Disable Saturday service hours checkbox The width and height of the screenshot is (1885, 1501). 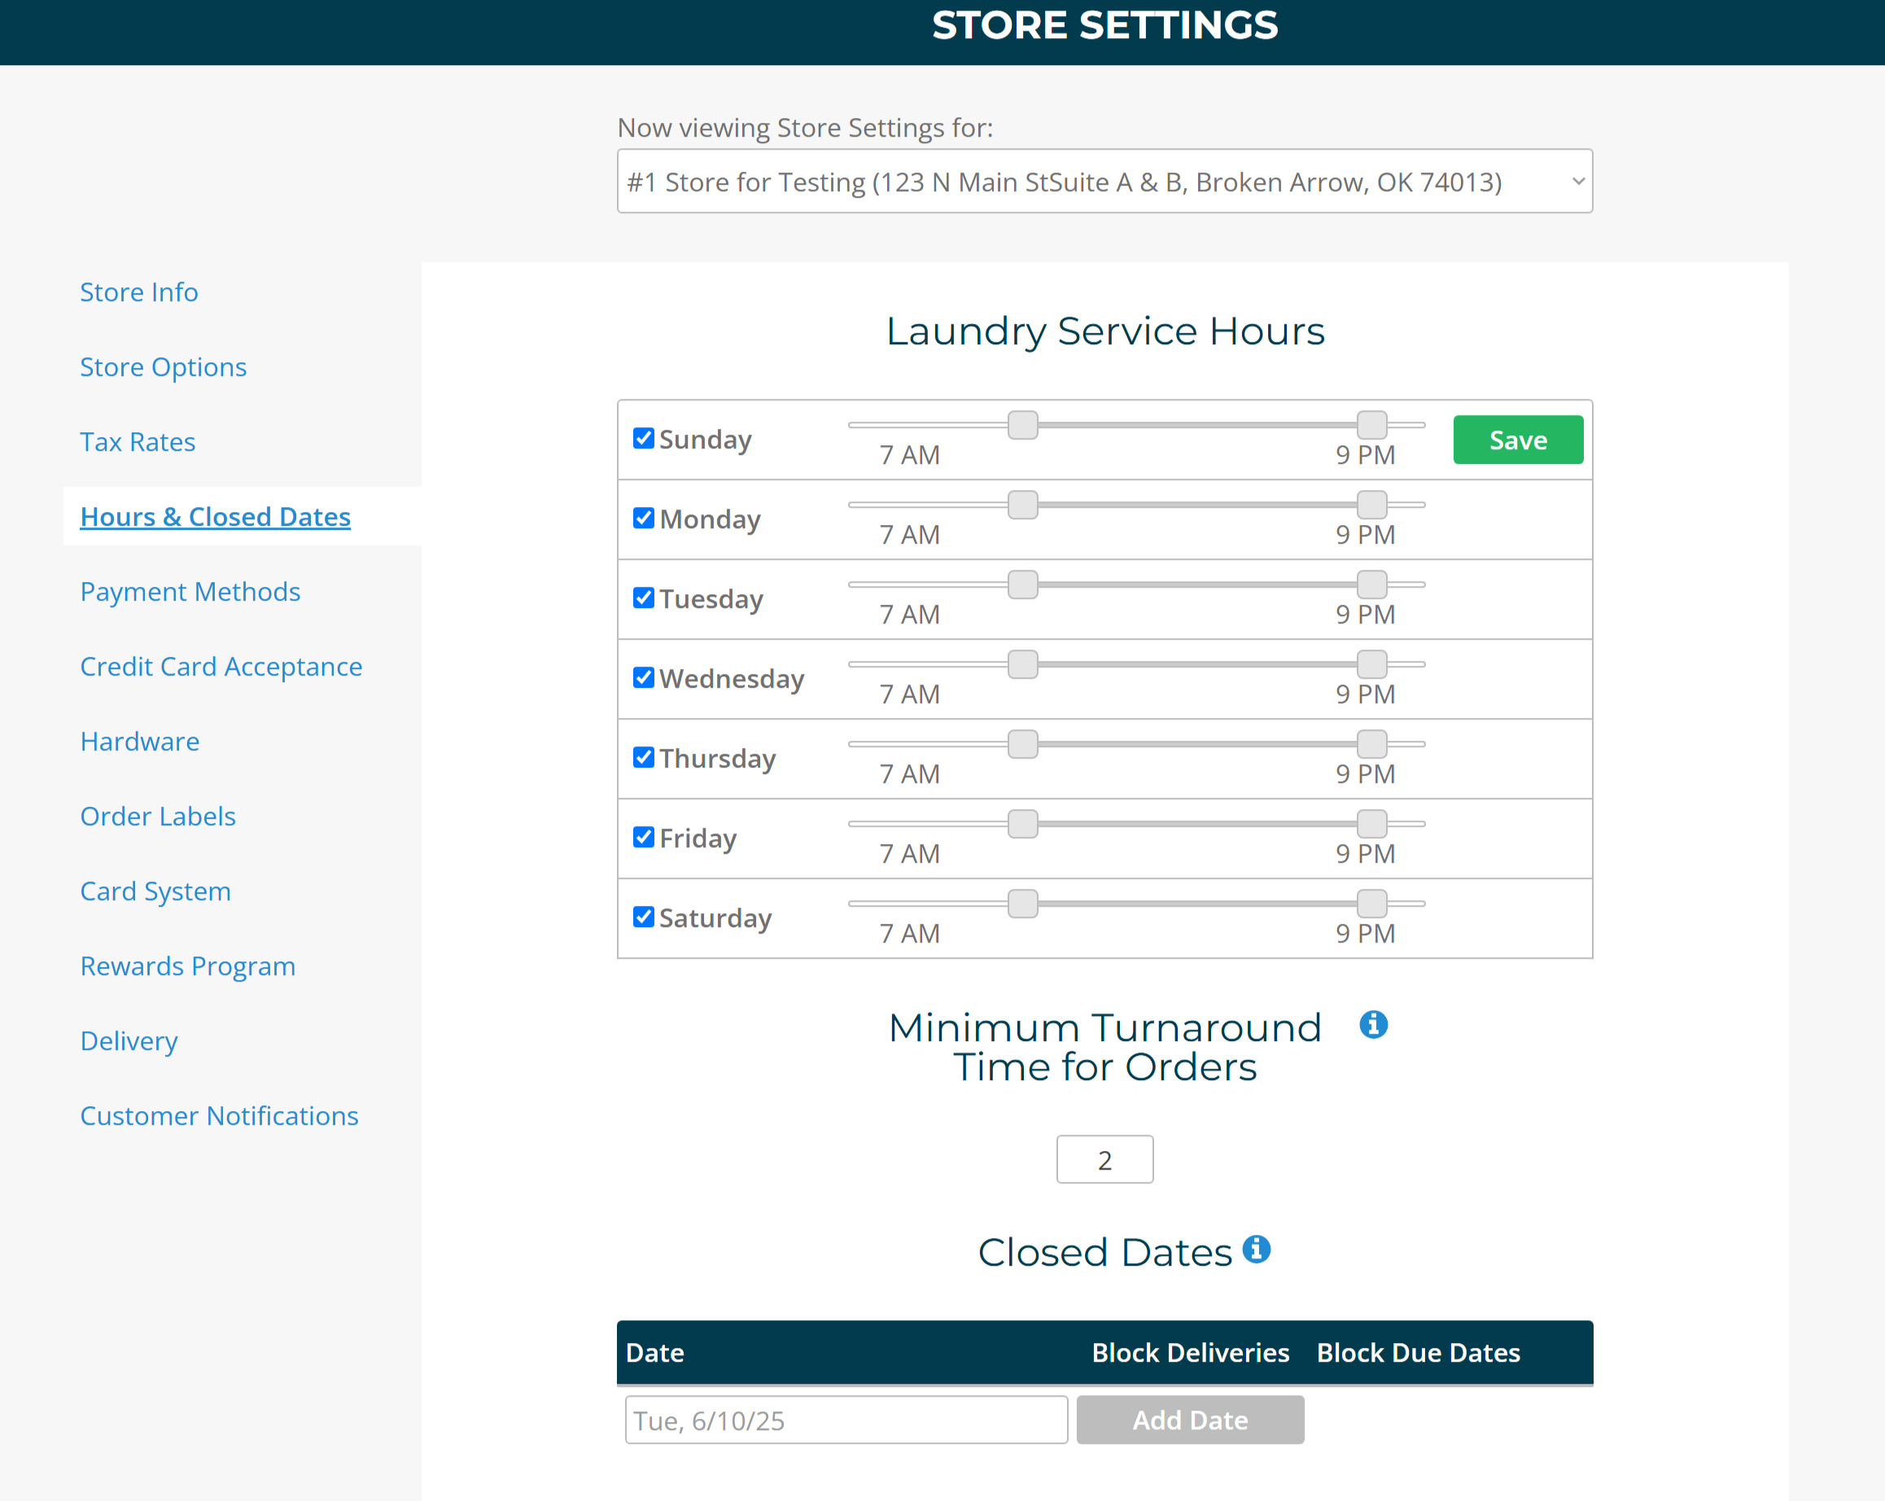[644, 917]
